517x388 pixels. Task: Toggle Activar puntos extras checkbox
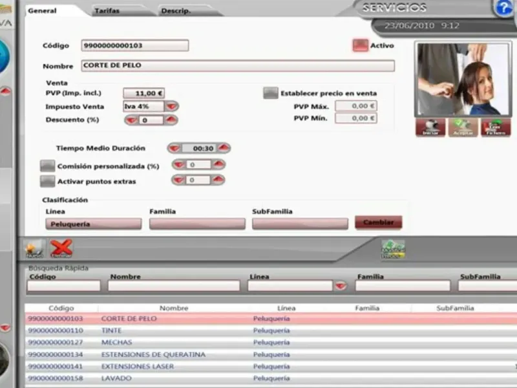pyautogui.click(x=47, y=181)
